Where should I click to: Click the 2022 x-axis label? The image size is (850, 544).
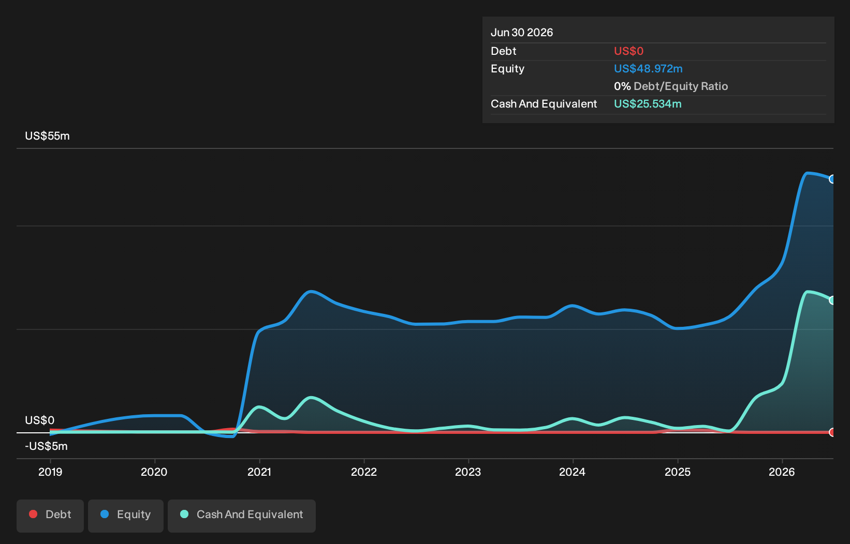364,472
